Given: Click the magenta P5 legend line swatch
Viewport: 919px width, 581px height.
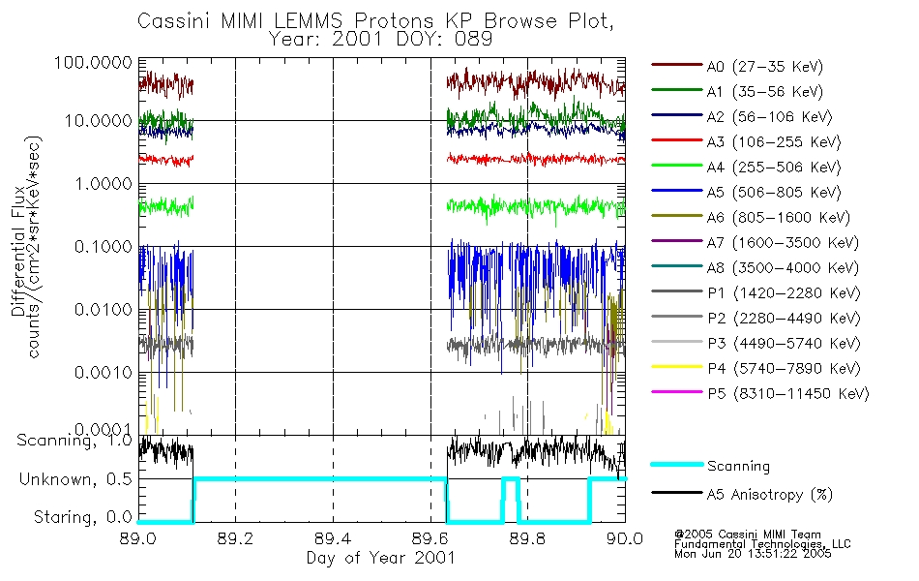Looking at the screenshot, I should pos(676,392).
